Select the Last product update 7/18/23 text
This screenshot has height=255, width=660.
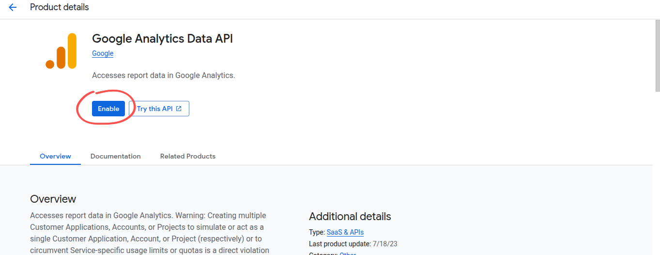[x=353, y=244]
